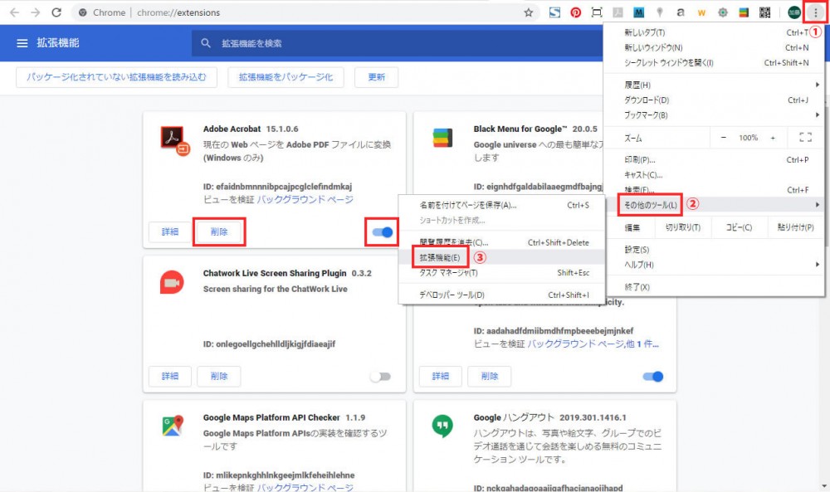Image resolution: width=830 pixels, height=492 pixels.
Task: Increase zoom with the plus button
Action: click(773, 138)
